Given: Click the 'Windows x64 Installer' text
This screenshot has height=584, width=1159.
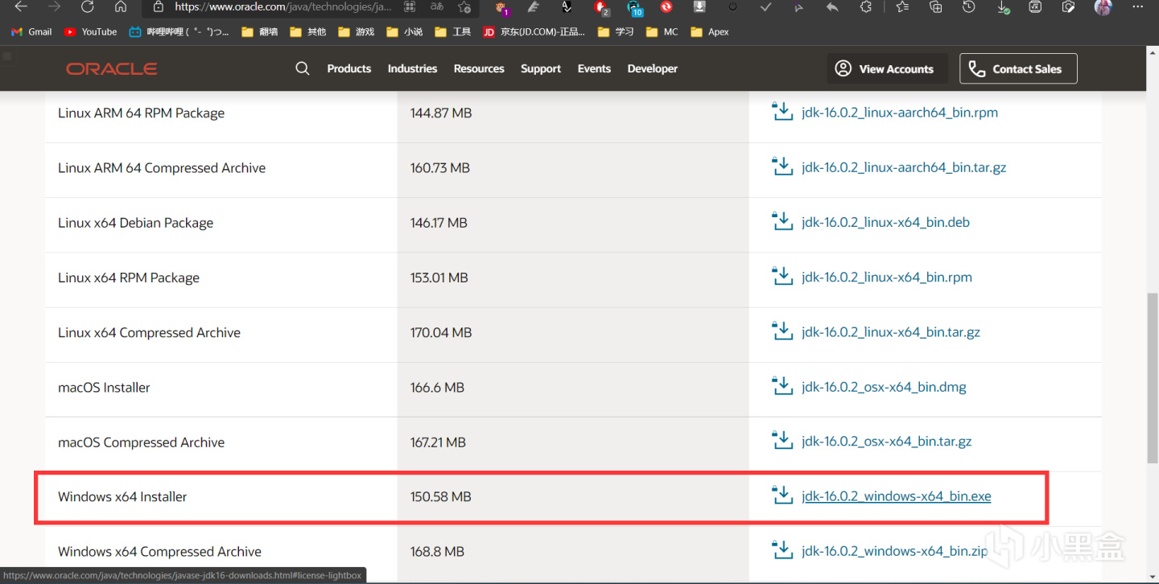Looking at the screenshot, I should (122, 496).
